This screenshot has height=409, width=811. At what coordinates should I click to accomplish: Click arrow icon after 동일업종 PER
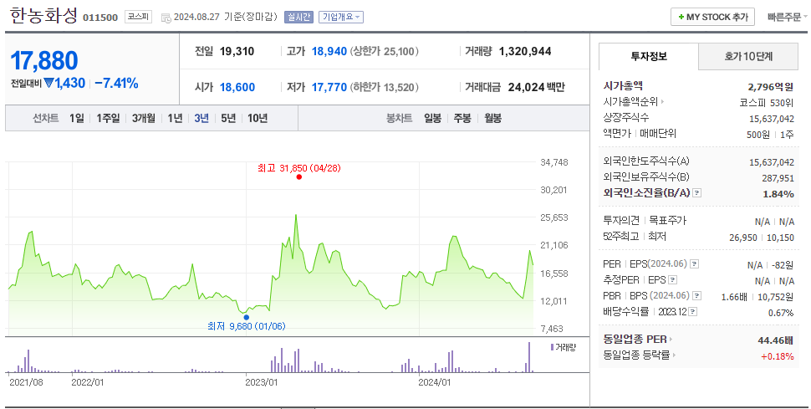click(671, 340)
